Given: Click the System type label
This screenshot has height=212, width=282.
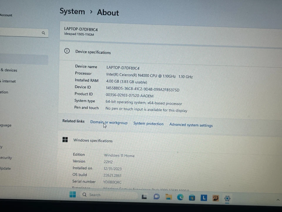Looking at the screenshot, I should coord(85,101).
